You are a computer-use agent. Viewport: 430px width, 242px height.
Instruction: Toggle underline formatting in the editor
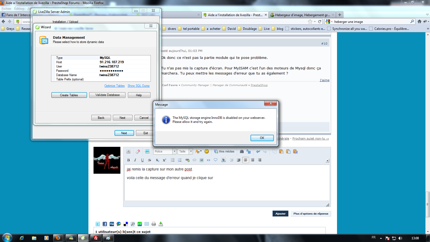click(142, 160)
